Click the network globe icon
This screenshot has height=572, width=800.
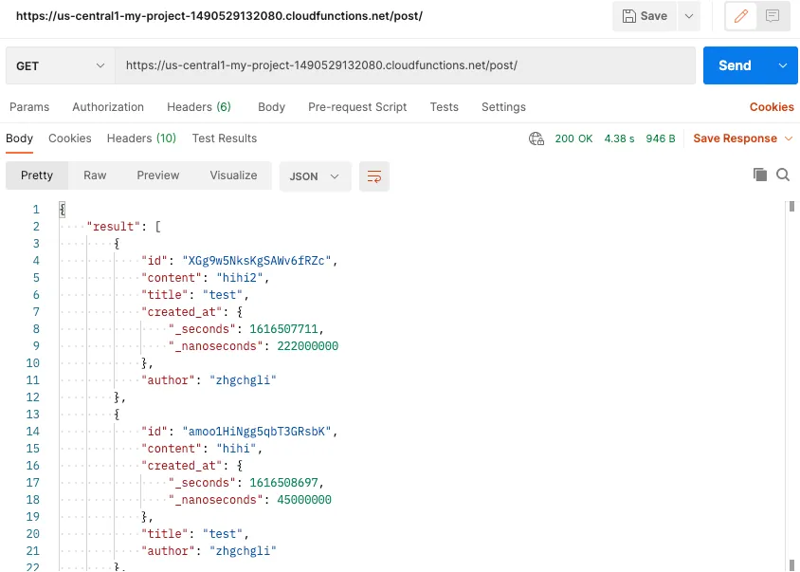[536, 138]
